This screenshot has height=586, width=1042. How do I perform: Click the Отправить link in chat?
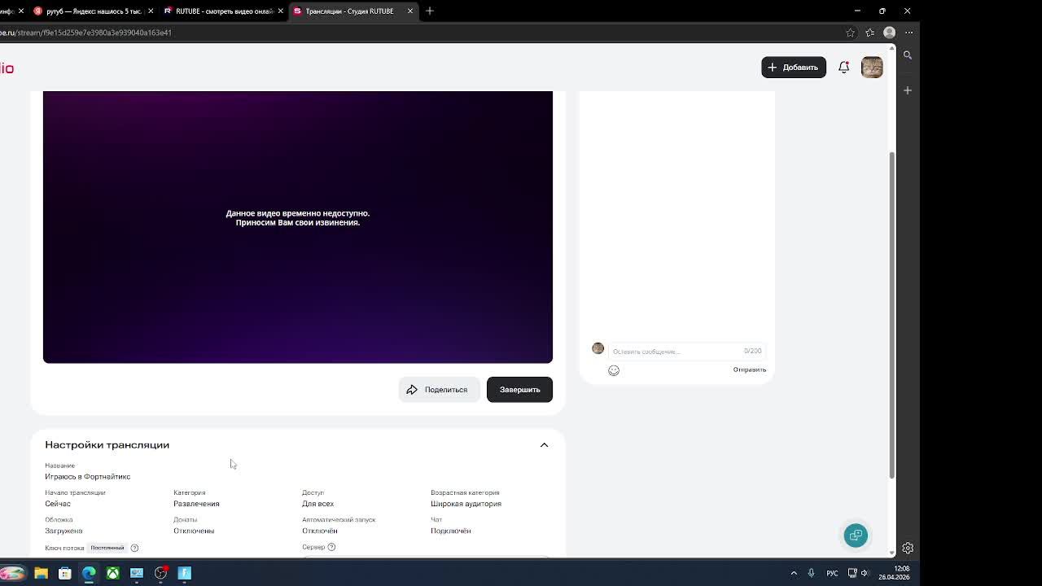coord(749,370)
